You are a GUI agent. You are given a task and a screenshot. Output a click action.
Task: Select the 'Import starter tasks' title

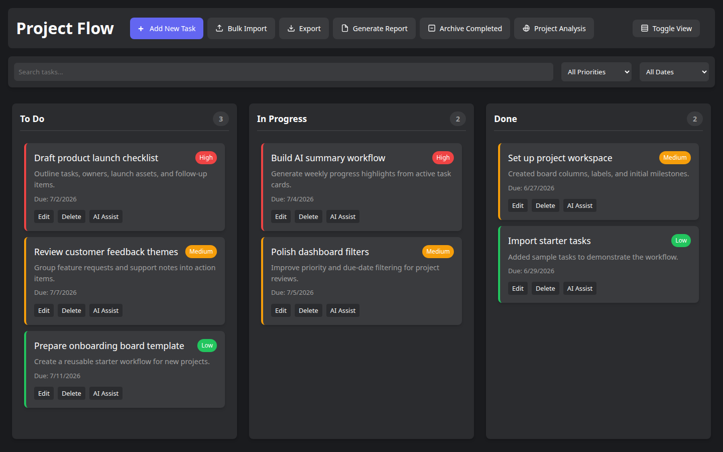(x=549, y=241)
